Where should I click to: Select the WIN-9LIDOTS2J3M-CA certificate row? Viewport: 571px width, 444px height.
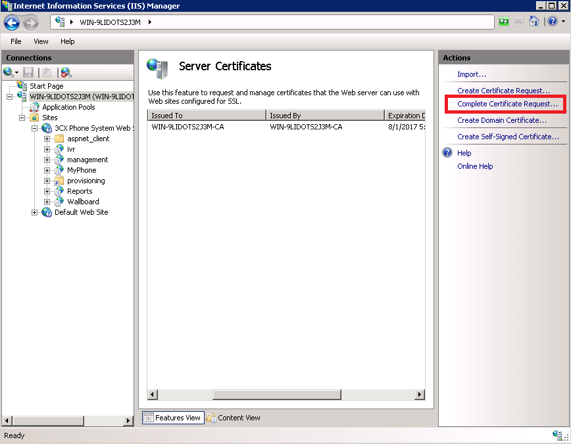point(286,127)
